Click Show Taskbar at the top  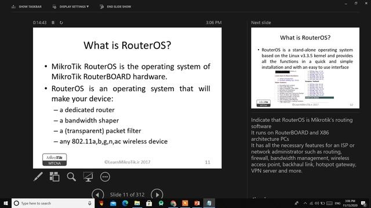pyautogui.click(x=26, y=6)
